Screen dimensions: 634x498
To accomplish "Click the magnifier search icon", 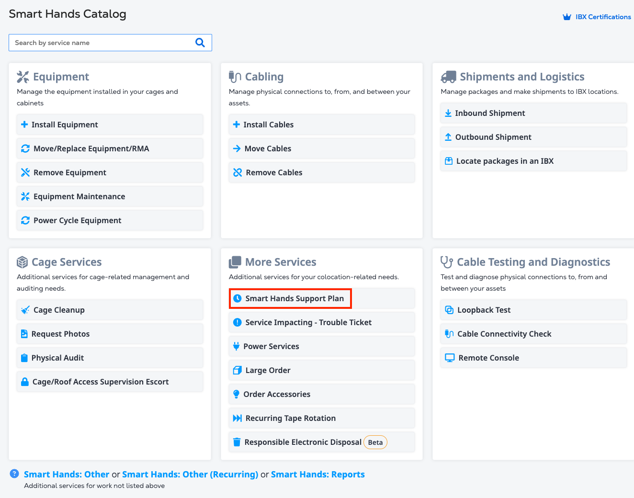I will (x=200, y=43).
